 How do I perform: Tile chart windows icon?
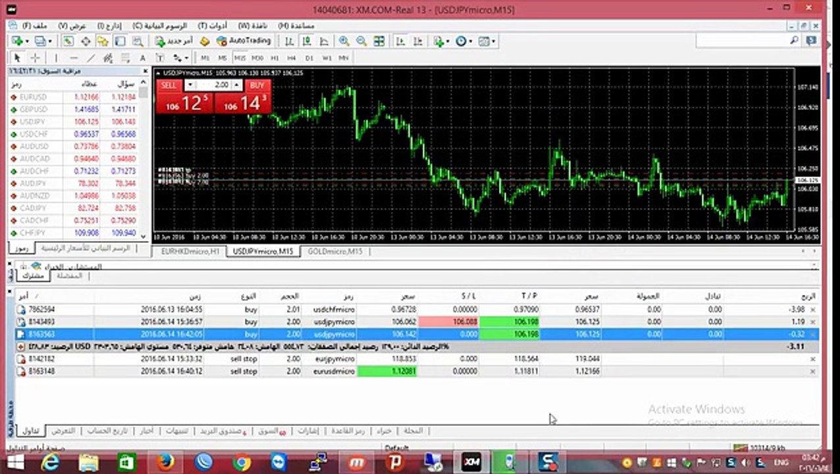pos(379,41)
